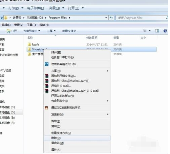Click Program Files in address breadcrumb

(x=57, y=18)
